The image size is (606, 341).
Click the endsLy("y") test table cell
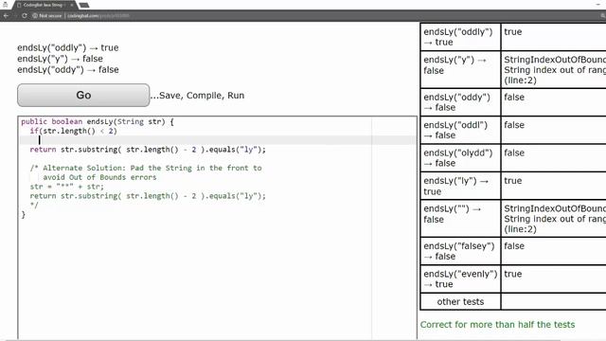[460, 69]
